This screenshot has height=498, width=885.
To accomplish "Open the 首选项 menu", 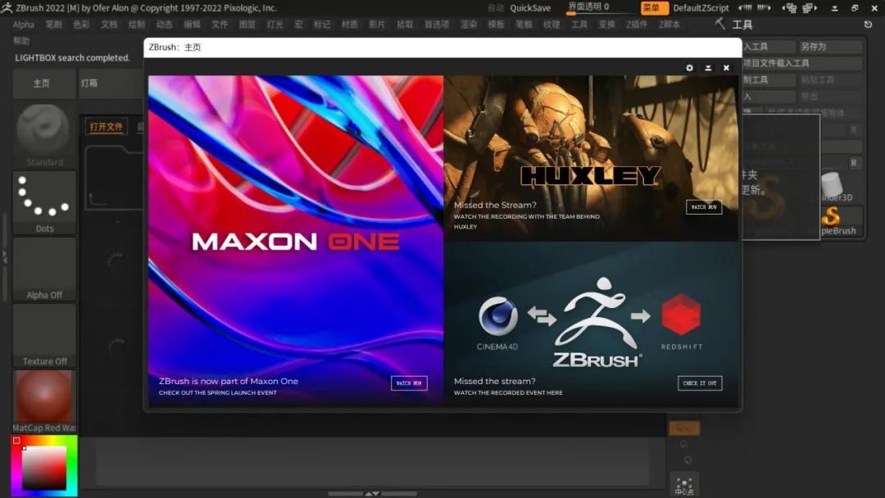I will click(x=438, y=25).
